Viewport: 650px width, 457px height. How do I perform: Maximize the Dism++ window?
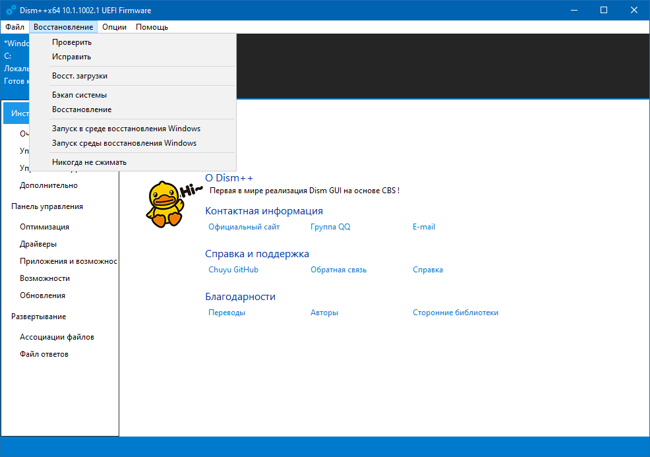click(x=604, y=10)
